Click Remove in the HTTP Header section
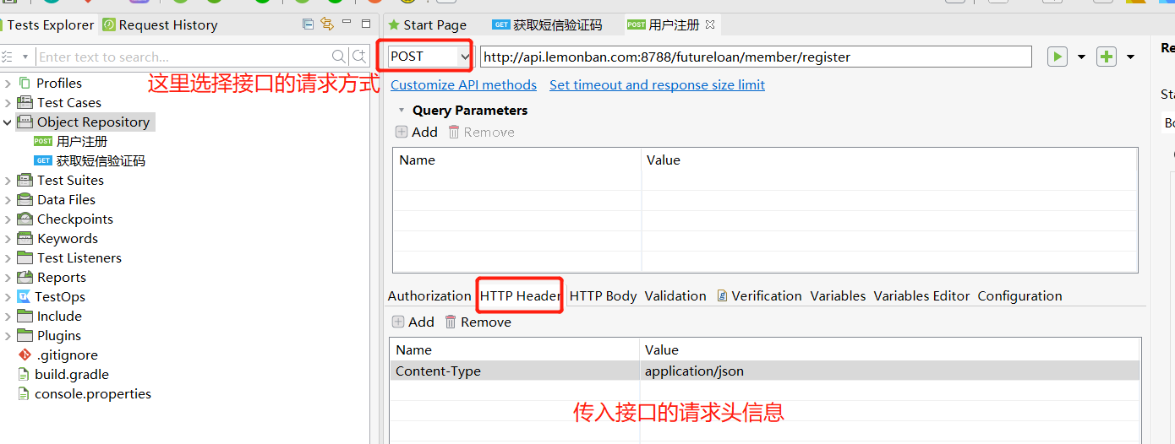 pos(478,322)
